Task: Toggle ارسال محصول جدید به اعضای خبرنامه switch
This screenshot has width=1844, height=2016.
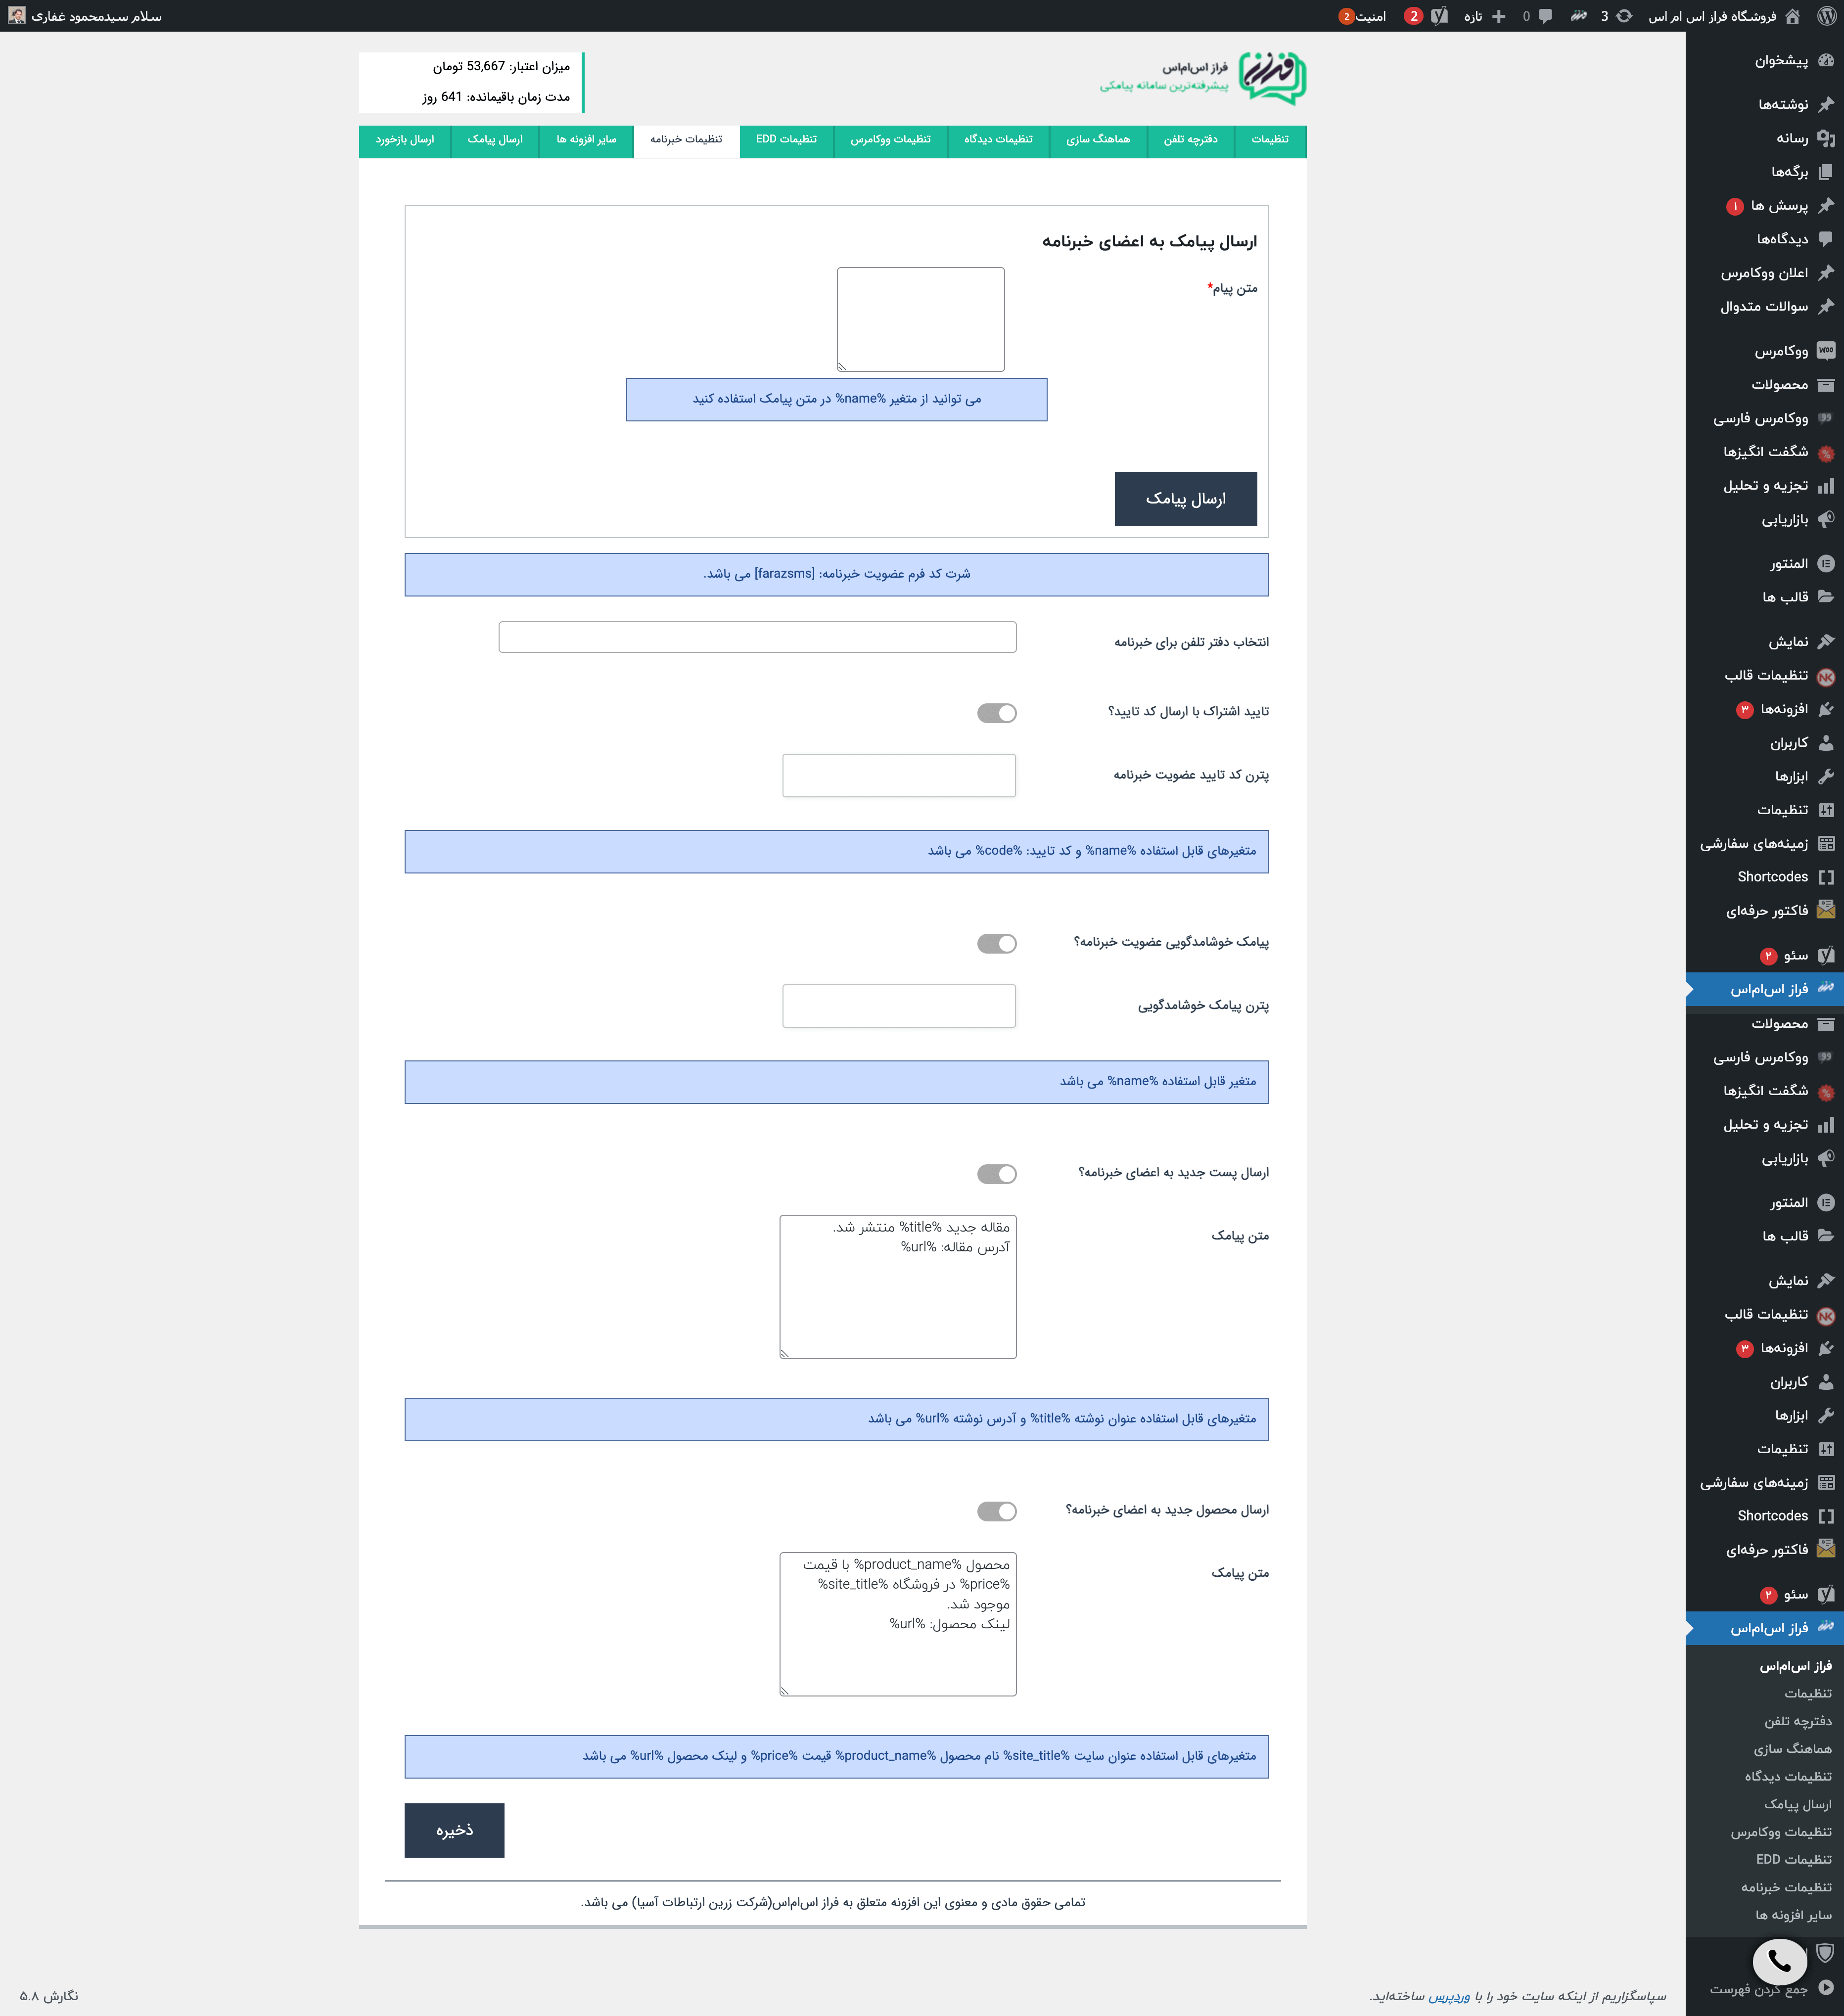Action: (x=997, y=1511)
